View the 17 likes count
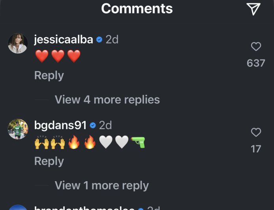 pos(256,149)
